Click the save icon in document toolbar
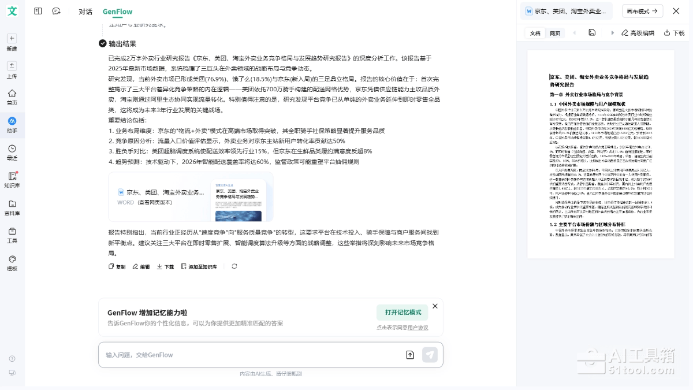This screenshot has height=390, width=693. pos(592,32)
